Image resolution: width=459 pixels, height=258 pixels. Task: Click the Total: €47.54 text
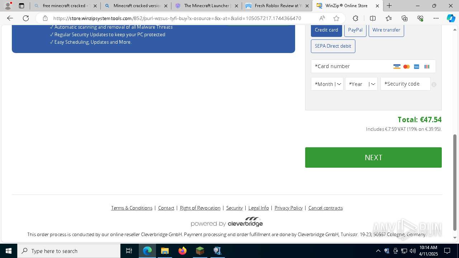coord(420,120)
